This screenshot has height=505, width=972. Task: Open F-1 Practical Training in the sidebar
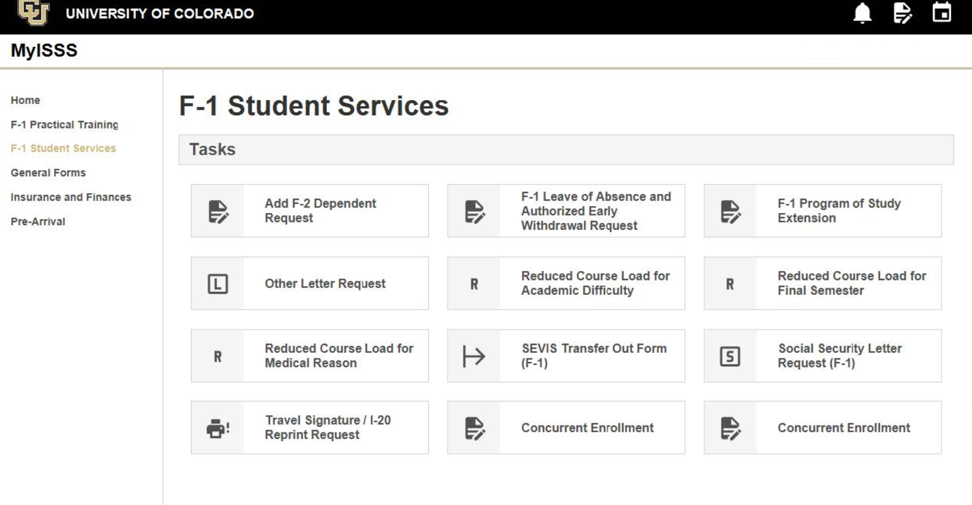tap(65, 124)
